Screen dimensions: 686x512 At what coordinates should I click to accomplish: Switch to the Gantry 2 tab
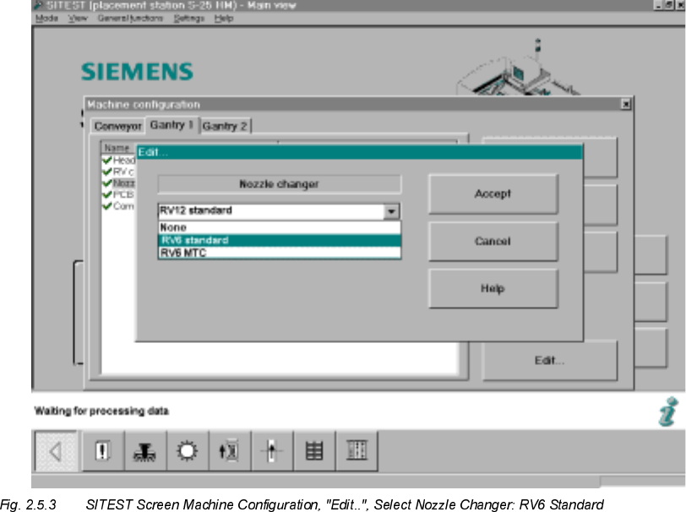(225, 126)
